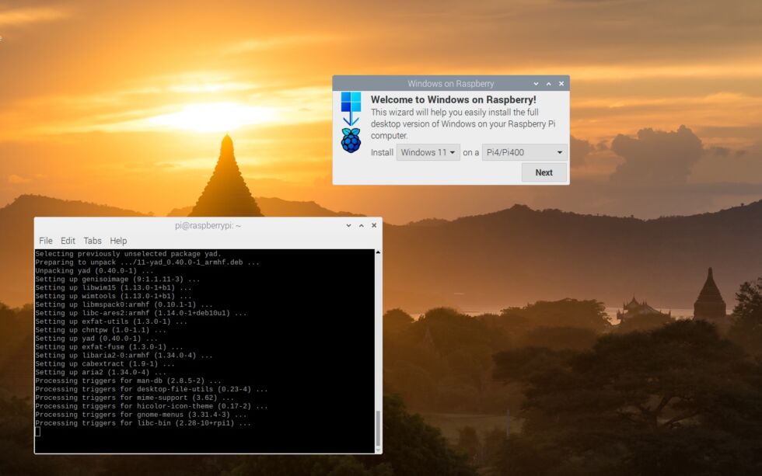
Task: Click the blue Raspberry Pi logo icon
Action: tap(351, 141)
